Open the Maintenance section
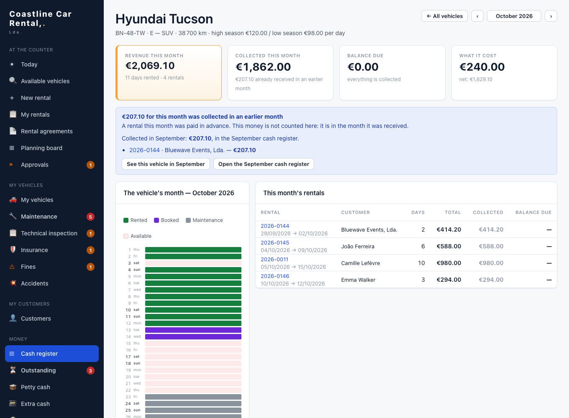Image resolution: width=569 pixels, height=418 pixels. [x=52, y=217]
